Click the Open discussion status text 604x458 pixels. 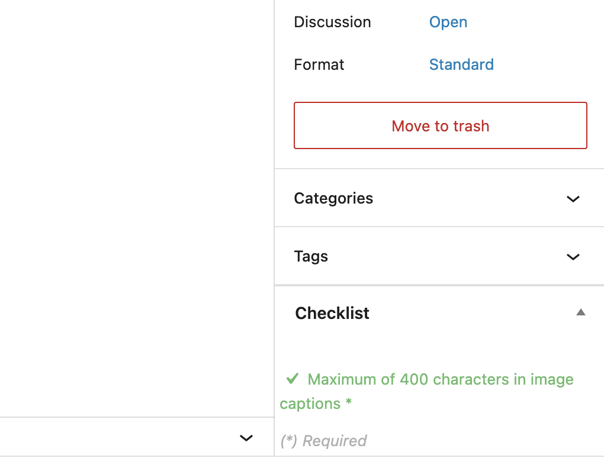(448, 22)
